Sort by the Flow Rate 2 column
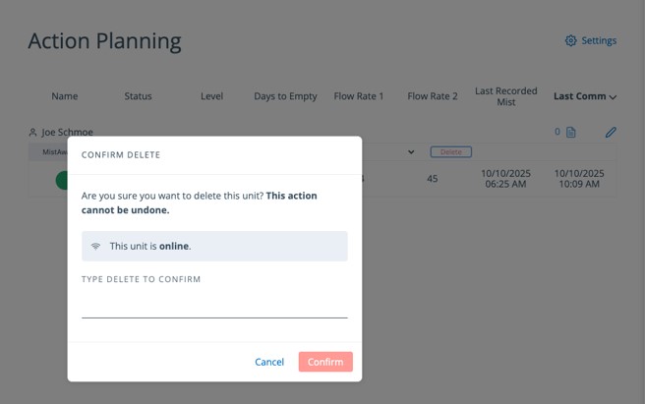Screen dimensions: 645x404 click(433, 96)
